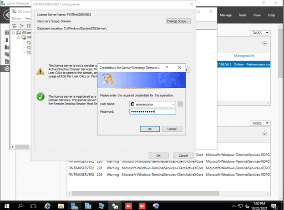Click OK in the credentials dialog
This screenshot has height=210, width=284.
tap(150, 129)
